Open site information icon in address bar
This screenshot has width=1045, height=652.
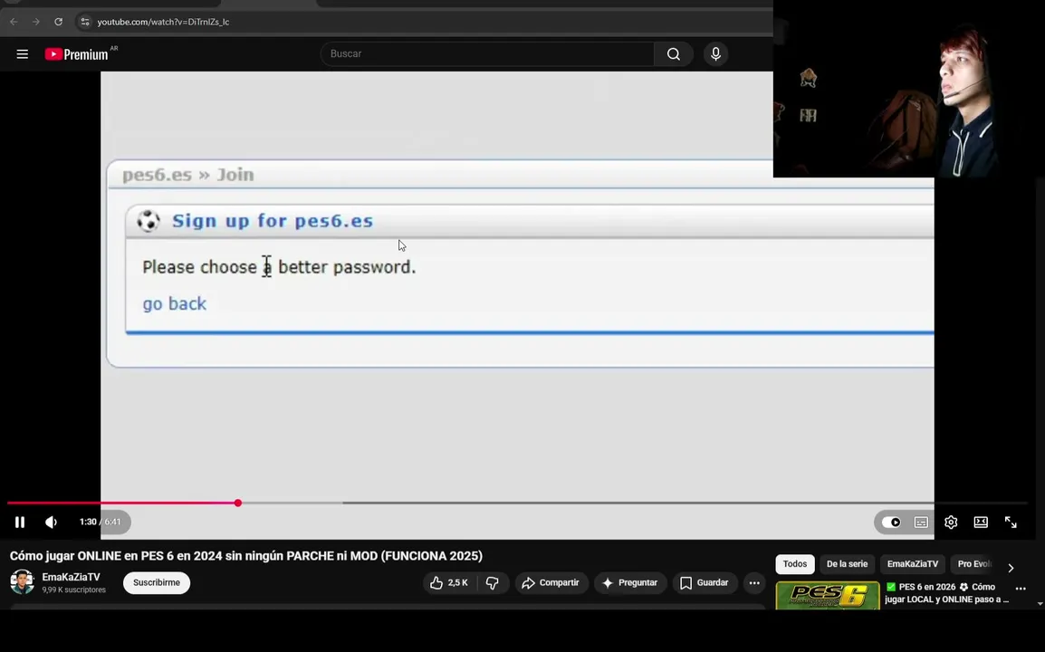pyautogui.click(x=84, y=22)
